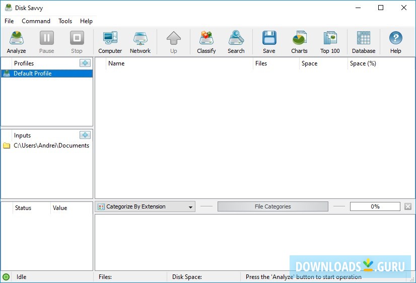Click the Press the 'Analyze' button status message
The image size is (416, 283).
click(304, 277)
